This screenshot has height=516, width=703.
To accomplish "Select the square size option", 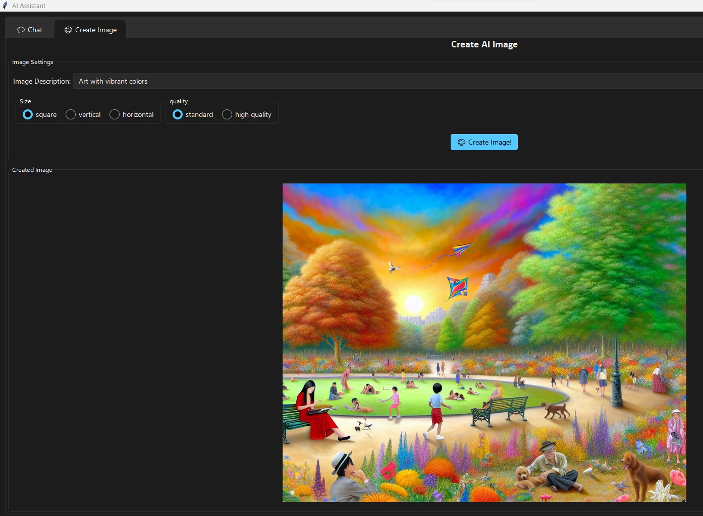I will coord(28,114).
